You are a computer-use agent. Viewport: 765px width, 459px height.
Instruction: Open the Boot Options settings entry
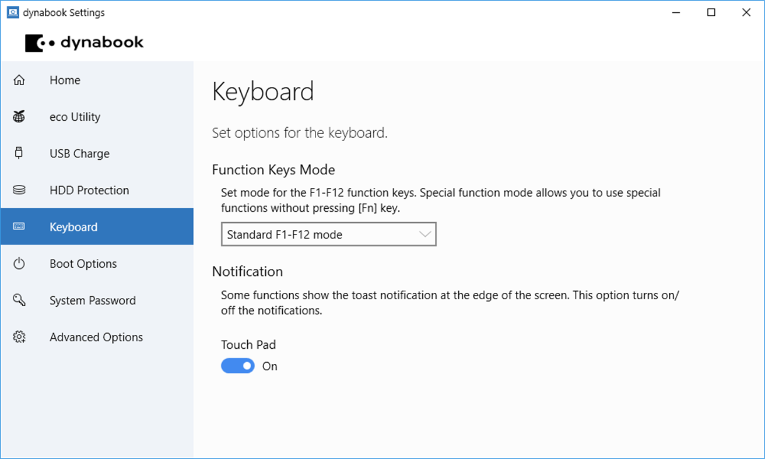click(x=83, y=264)
